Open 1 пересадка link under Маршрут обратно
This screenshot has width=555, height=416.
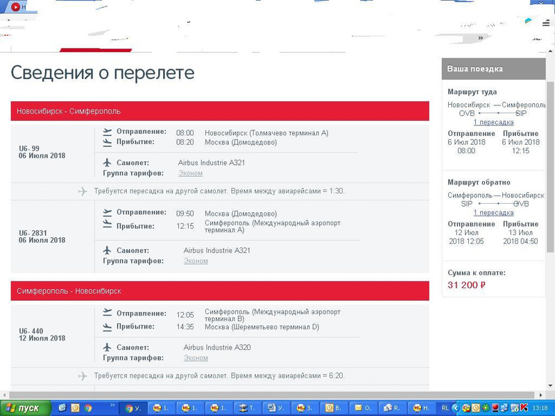click(x=493, y=213)
